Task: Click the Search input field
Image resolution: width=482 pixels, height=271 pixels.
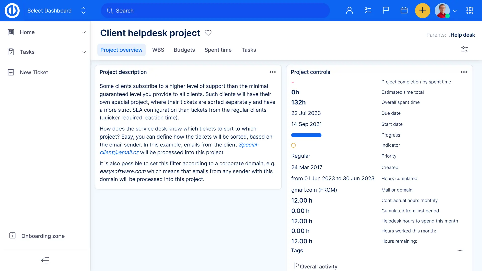Action: tap(215, 11)
